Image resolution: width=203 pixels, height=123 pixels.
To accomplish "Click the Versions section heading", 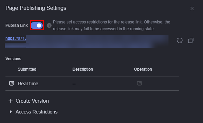I will point(13,59).
